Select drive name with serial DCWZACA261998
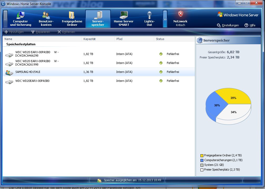Image resolution: width=265 pixels, height=189 pixels. pos(37,63)
